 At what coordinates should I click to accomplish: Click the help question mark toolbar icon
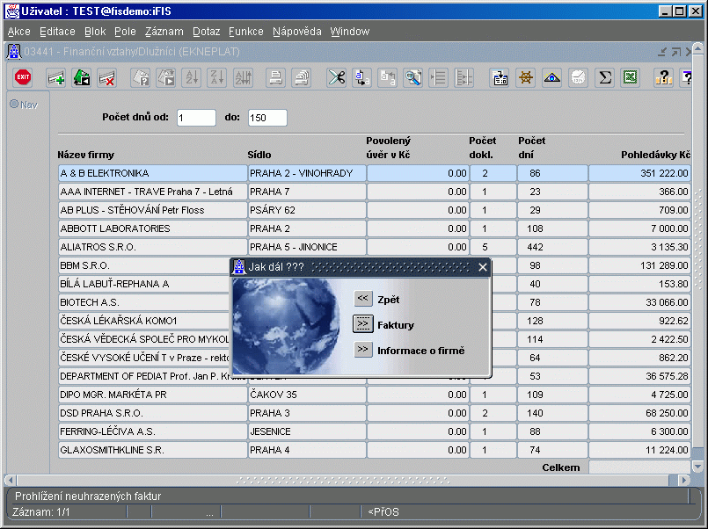pyautogui.click(x=664, y=77)
